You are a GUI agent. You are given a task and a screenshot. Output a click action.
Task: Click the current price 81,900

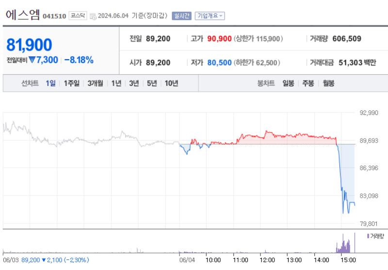tap(29, 45)
